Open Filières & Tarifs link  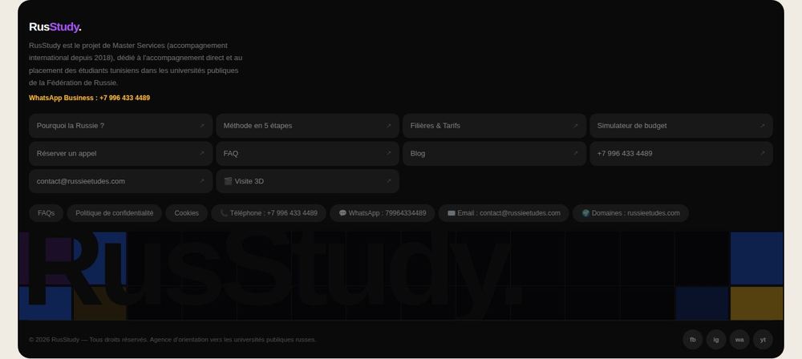tap(495, 125)
